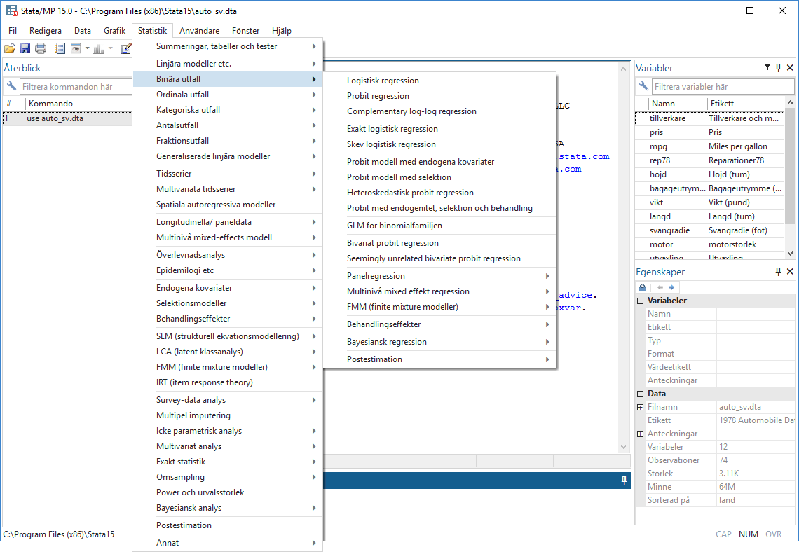The height and width of the screenshot is (552, 799).
Task: Open the Annat submenu
Action: (227, 543)
